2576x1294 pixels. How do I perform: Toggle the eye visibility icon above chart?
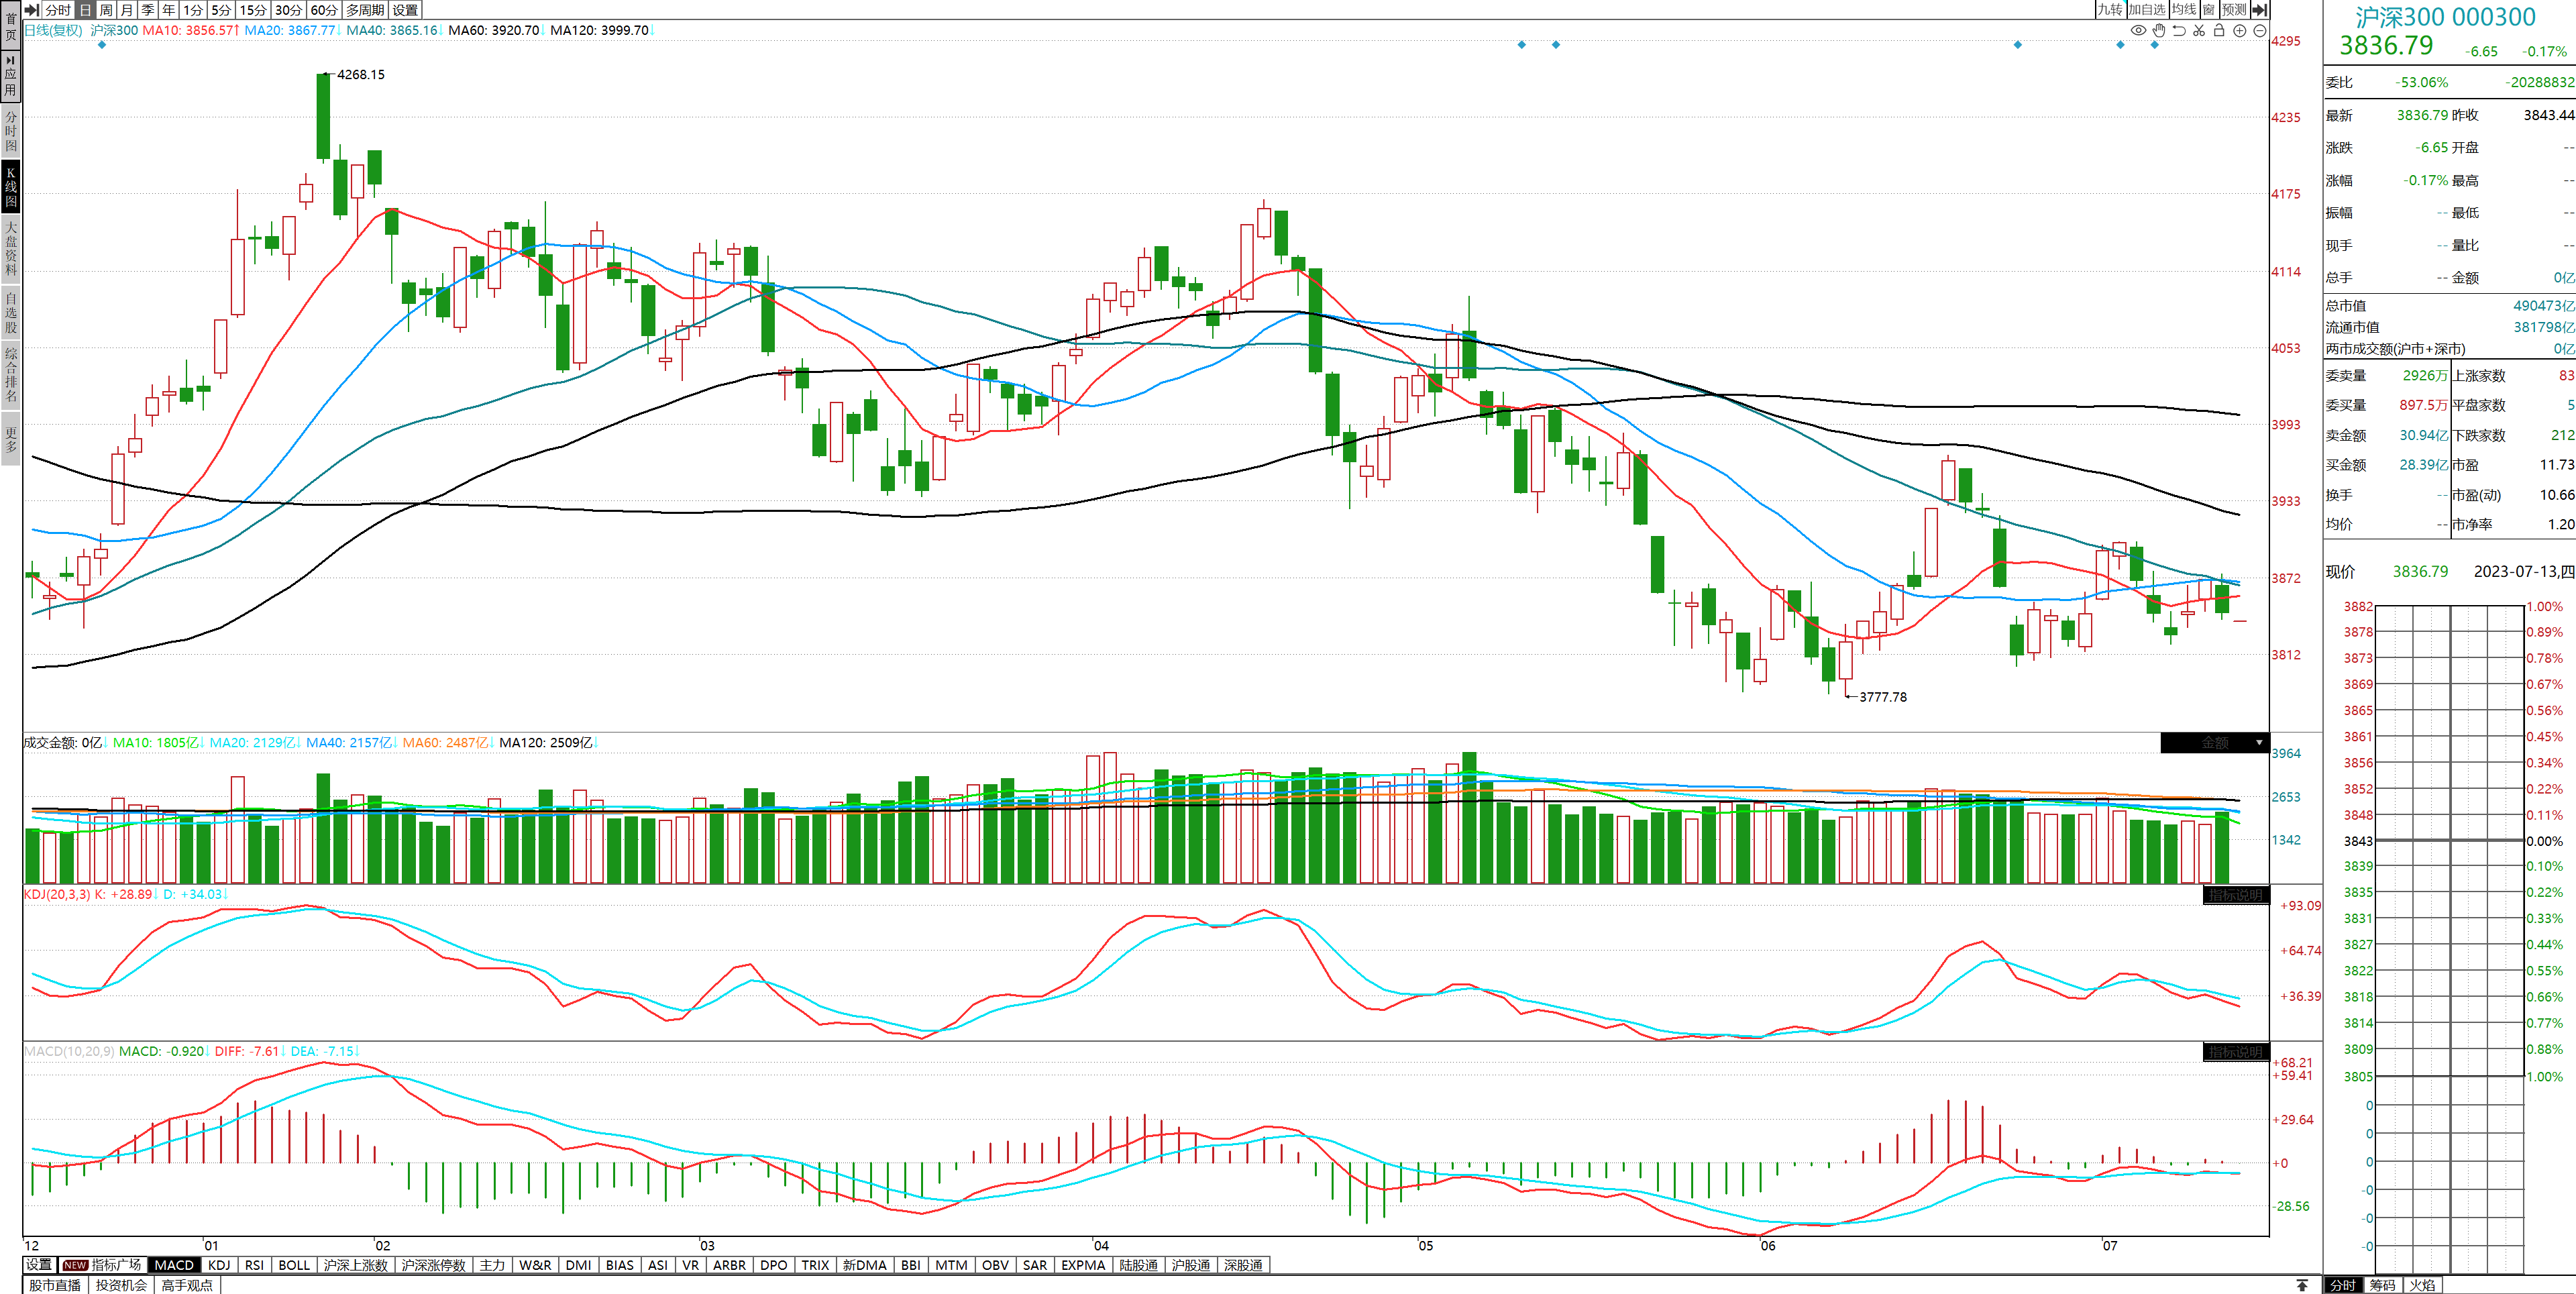pyautogui.click(x=2138, y=31)
